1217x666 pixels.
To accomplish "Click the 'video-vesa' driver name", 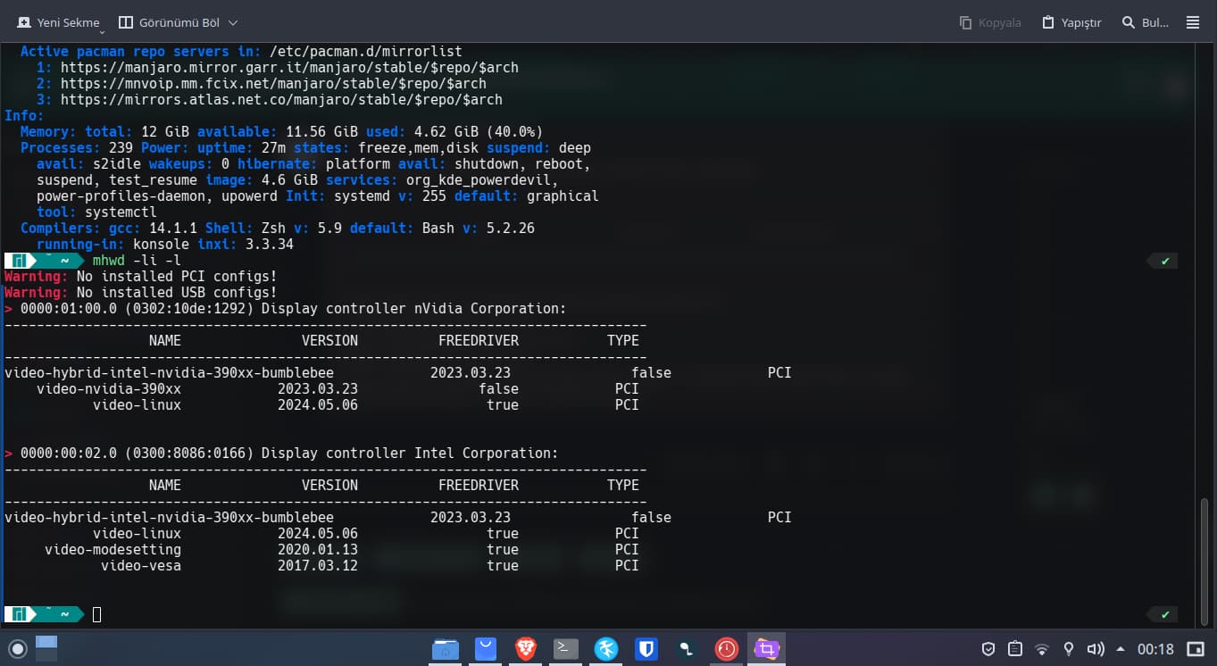I will tap(141, 566).
